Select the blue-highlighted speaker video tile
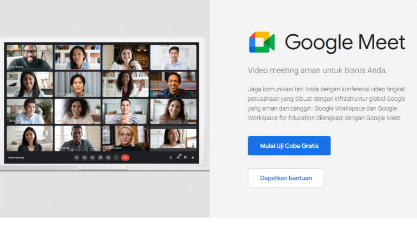This screenshot has width=417, height=251. [78, 57]
